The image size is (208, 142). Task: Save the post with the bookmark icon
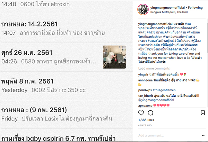click(203, 113)
